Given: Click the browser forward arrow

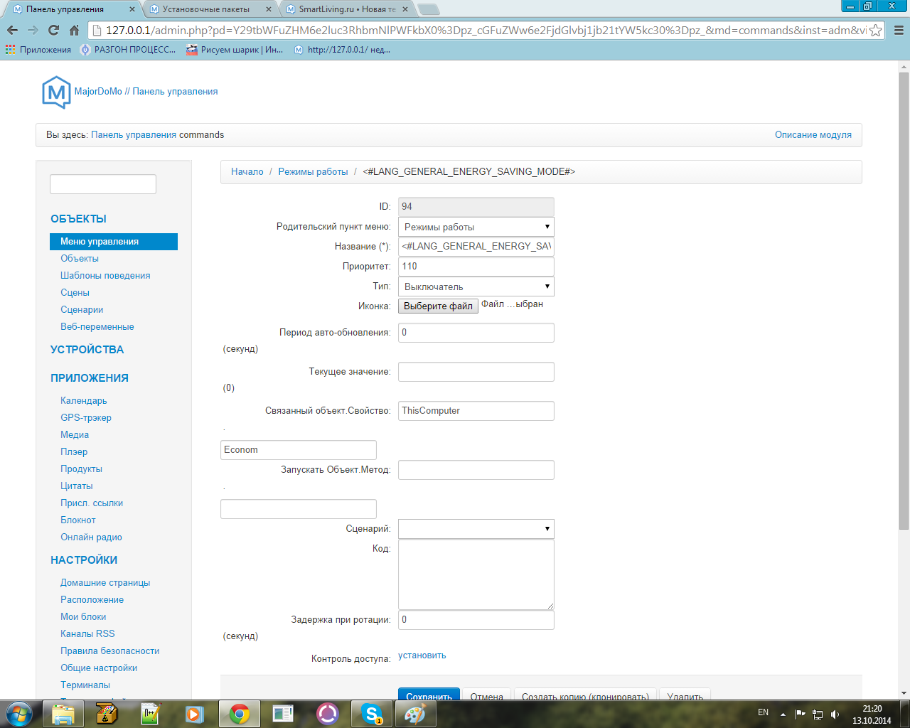Looking at the screenshot, I should tap(33, 31).
